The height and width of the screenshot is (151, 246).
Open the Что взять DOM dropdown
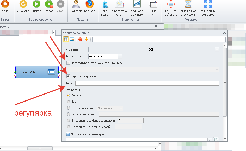(217, 49)
